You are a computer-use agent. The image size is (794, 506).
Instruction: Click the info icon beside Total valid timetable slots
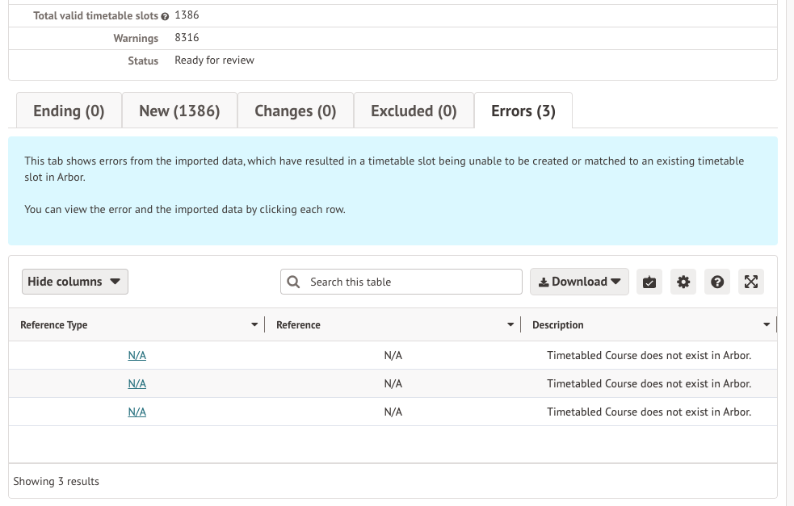click(166, 16)
